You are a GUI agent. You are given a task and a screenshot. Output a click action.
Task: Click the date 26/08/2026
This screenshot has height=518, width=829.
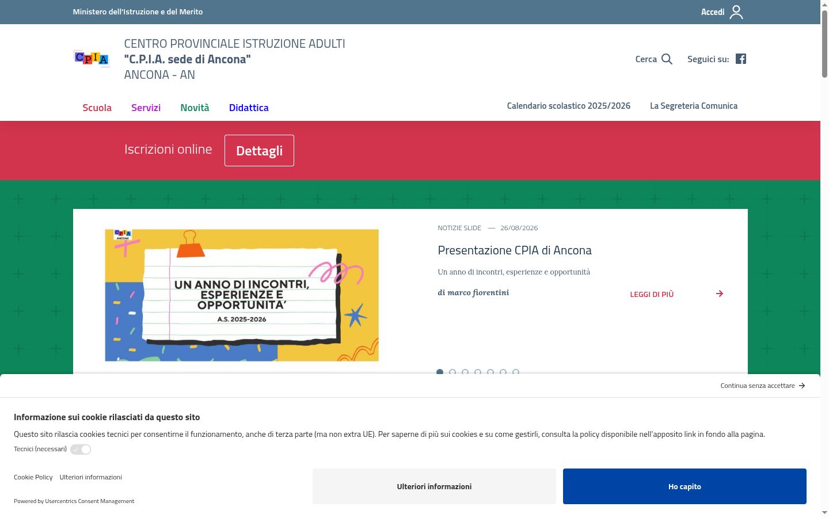pyautogui.click(x=519, y=228)
